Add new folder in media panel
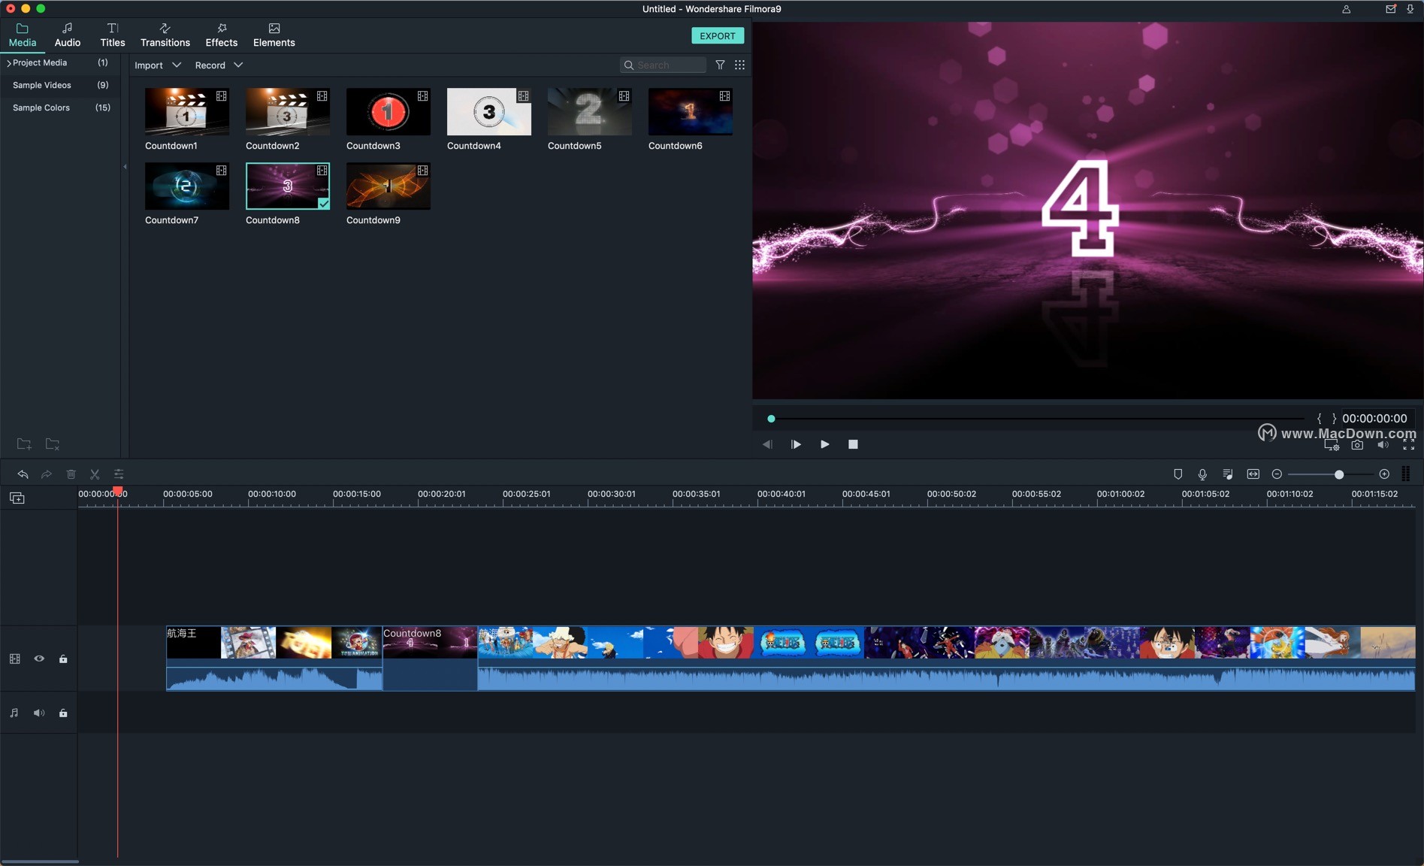The width and height of the screenshot is (1424, 866). 24,444
